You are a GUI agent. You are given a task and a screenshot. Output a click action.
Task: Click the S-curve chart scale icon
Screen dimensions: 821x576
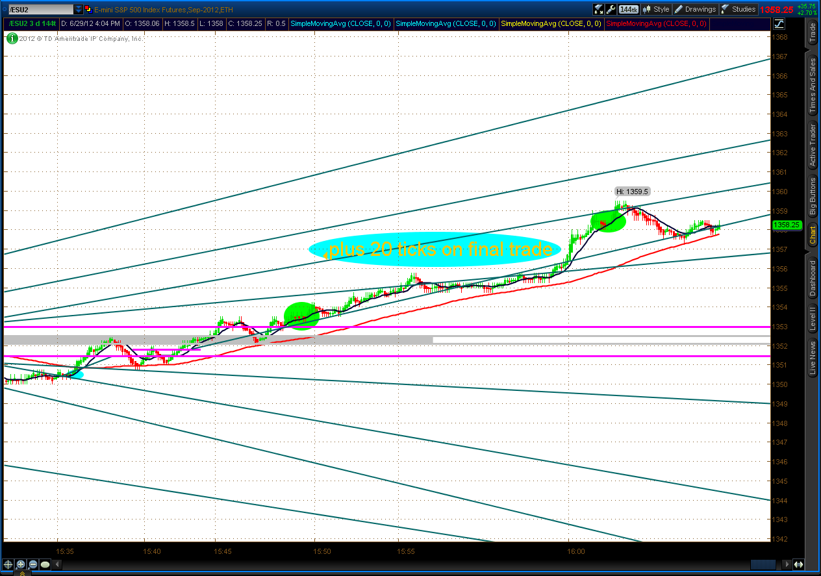[779, 24]
